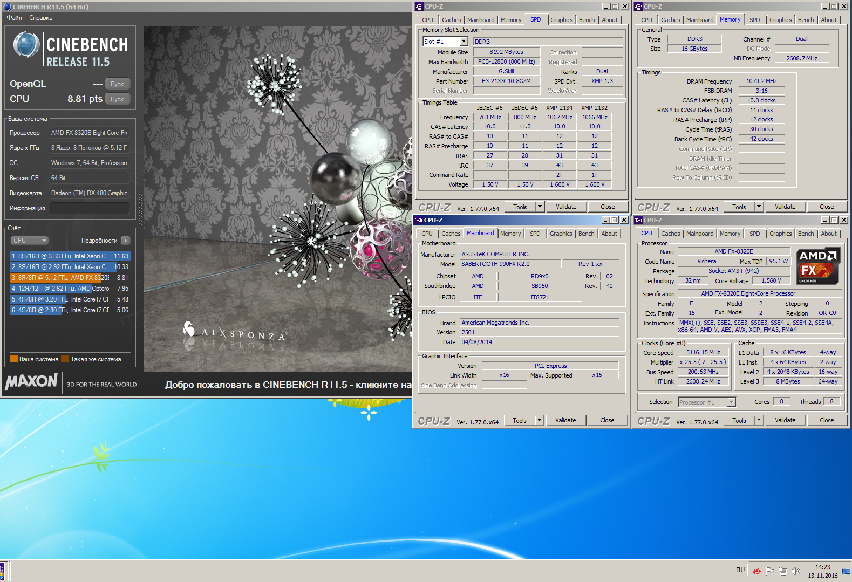Open the network icon in system tray

click(x=782, y=571)
